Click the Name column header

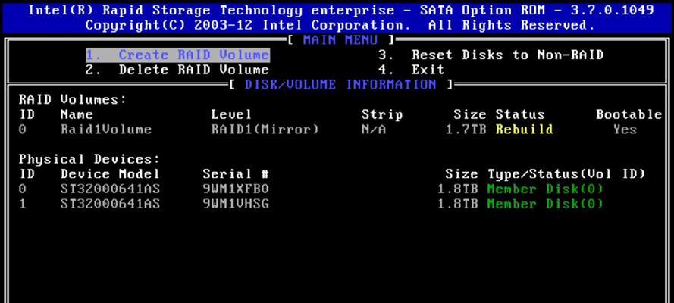[x=77, y=114]
